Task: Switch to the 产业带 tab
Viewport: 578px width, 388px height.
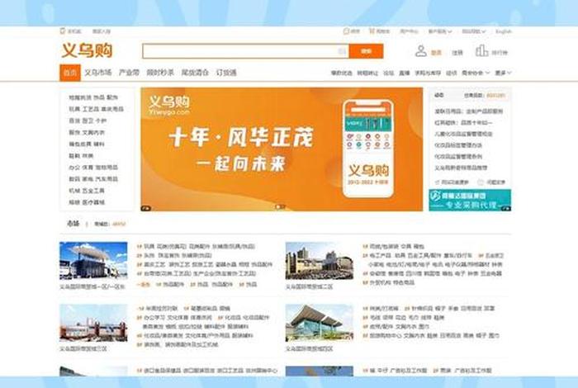Action: [x=129, y=73]
